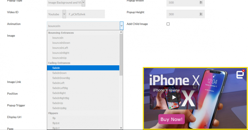Screen dimensions: 248x130
Task: Open the Popup Type dropdown
Action: 83,3
